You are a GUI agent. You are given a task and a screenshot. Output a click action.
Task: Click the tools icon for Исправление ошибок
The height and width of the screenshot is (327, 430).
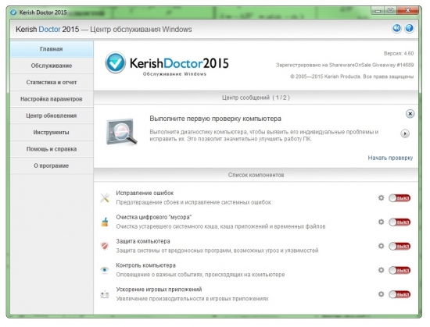click(x=105, y=198)
